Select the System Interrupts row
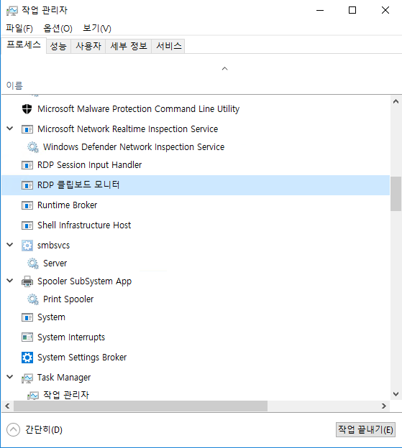Screen dimensions: 402x448 pyautogui.click(x=196, y=337)
